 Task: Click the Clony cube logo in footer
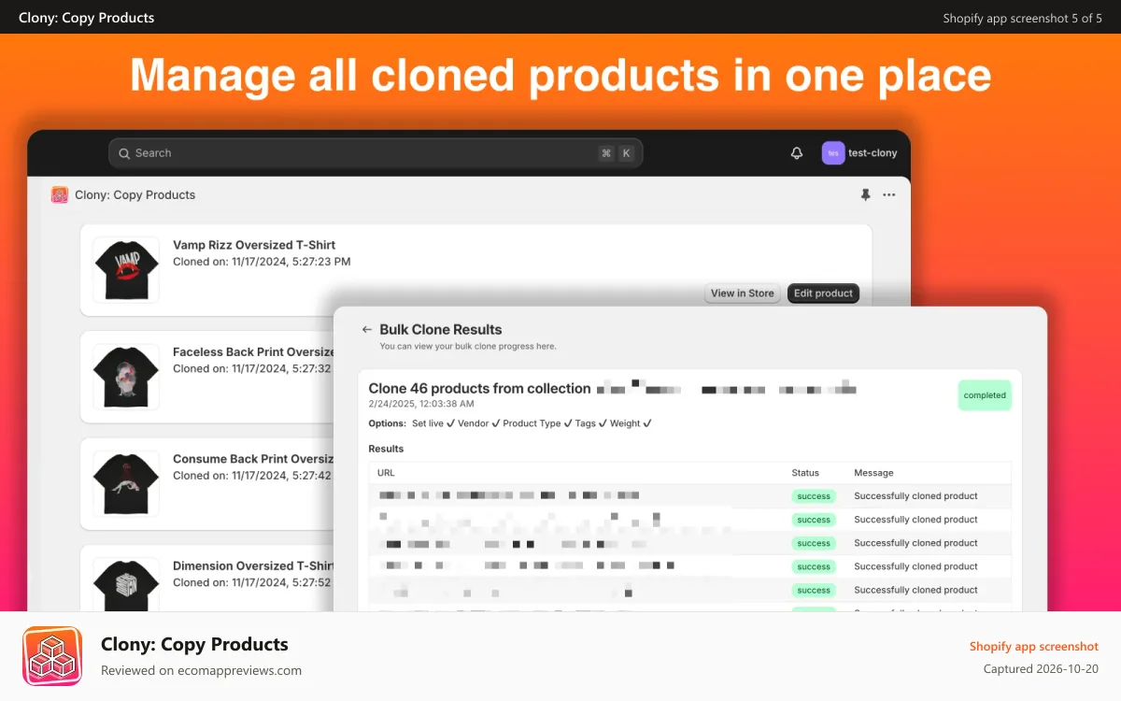tap(52, 656)
